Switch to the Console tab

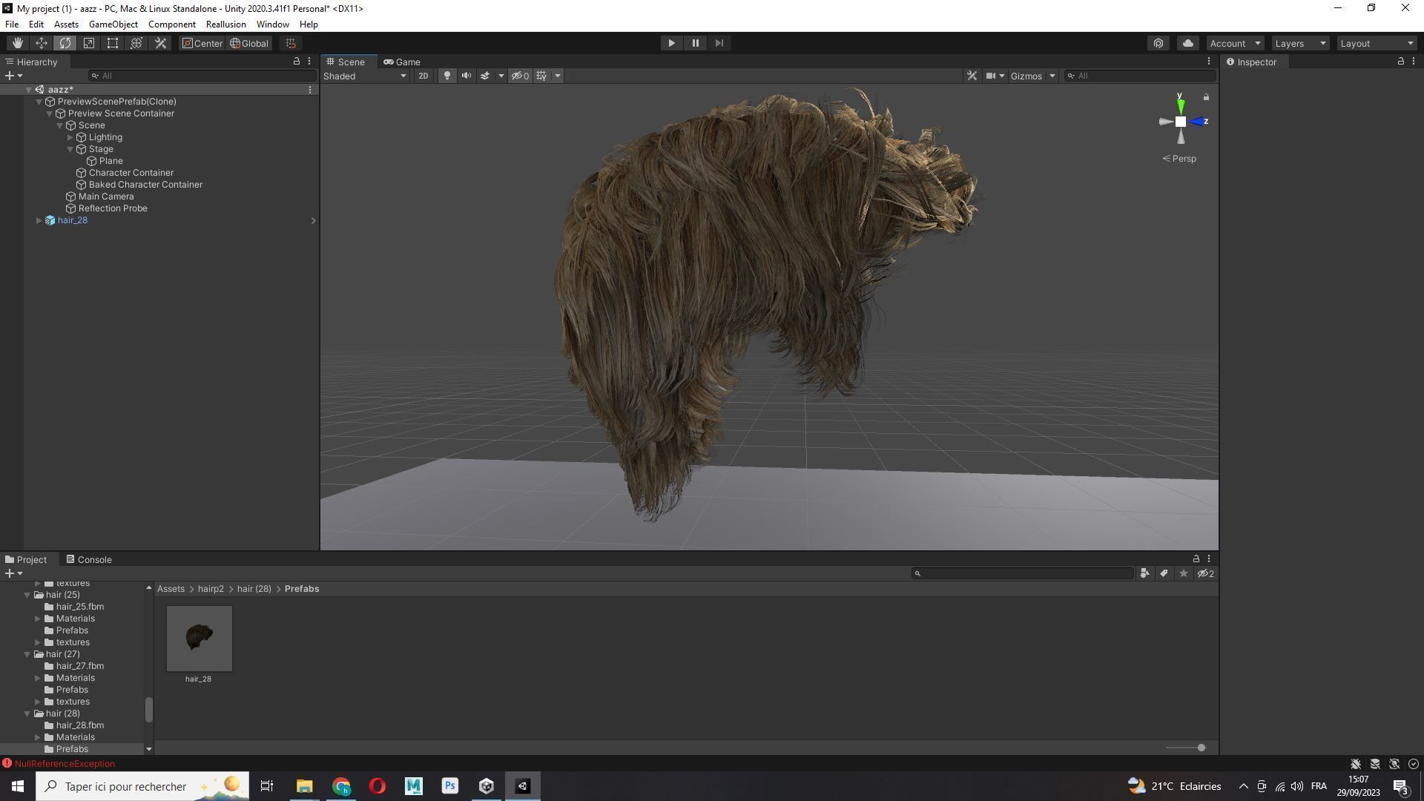click(88, 559)
